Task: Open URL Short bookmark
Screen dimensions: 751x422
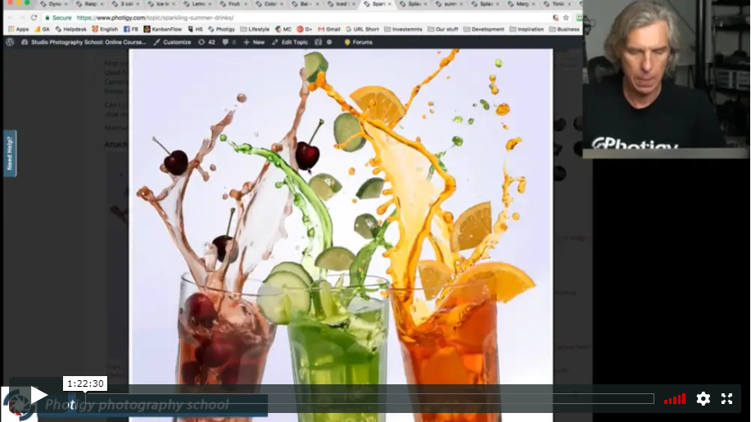Action: coord(362,29)
